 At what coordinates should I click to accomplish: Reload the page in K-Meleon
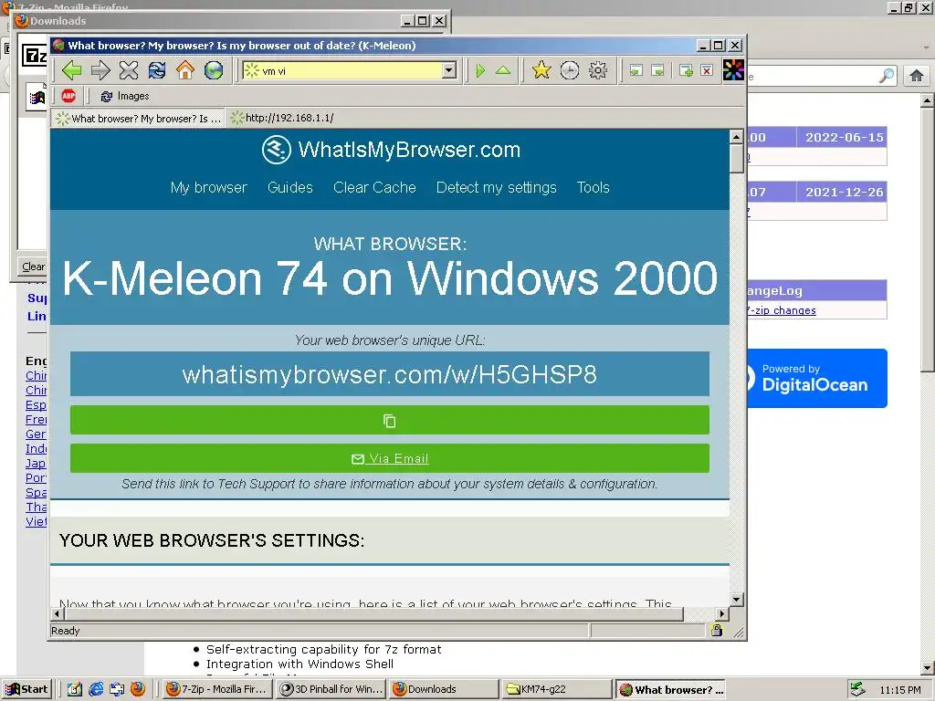tap(157, 70)
